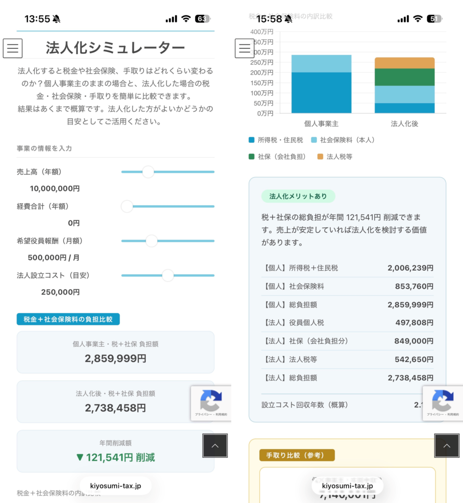
Task: Click the 売上高（年額） slider handle
Action: tap(148, 172)
